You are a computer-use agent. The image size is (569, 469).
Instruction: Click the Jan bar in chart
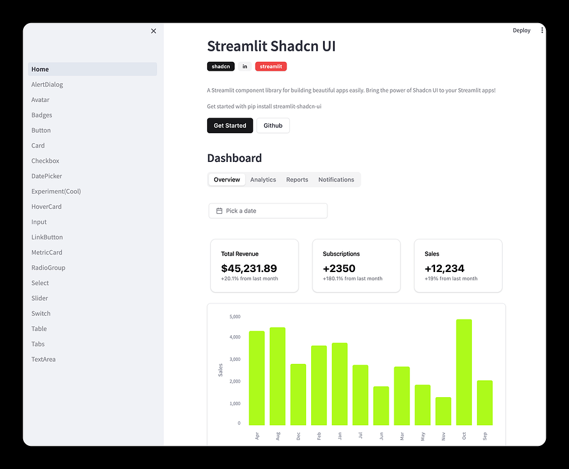340,384
